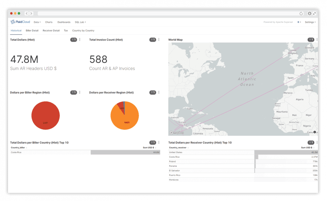This screenshot has width=327, height=201.
Task: Click the red LA01 biller region pie
Action: pyautogui.click(x=45, y=116)
